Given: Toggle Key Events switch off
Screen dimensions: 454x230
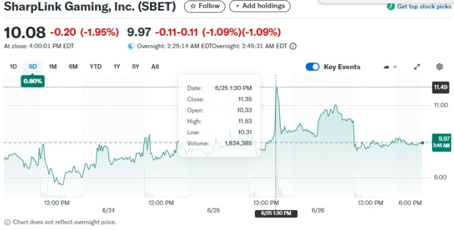Looking at the screenshot, I should 312,67.
